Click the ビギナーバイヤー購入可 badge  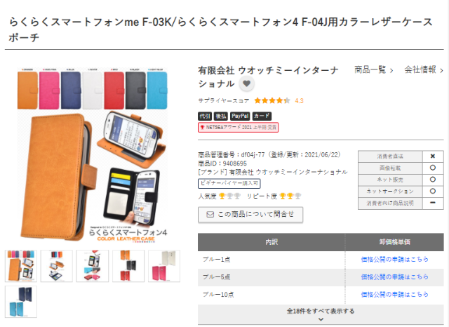point(229,183)
